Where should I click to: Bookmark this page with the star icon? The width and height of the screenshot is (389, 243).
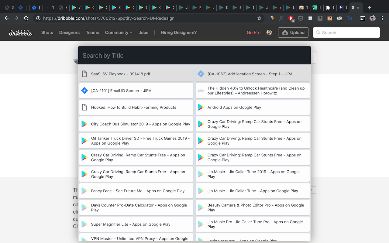point(259,18)
